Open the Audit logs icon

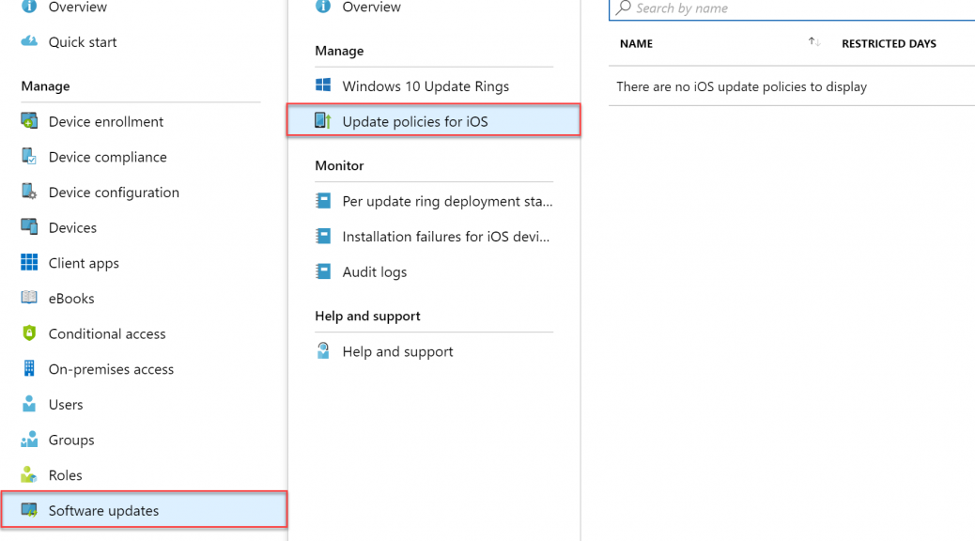tap(323, 271)
